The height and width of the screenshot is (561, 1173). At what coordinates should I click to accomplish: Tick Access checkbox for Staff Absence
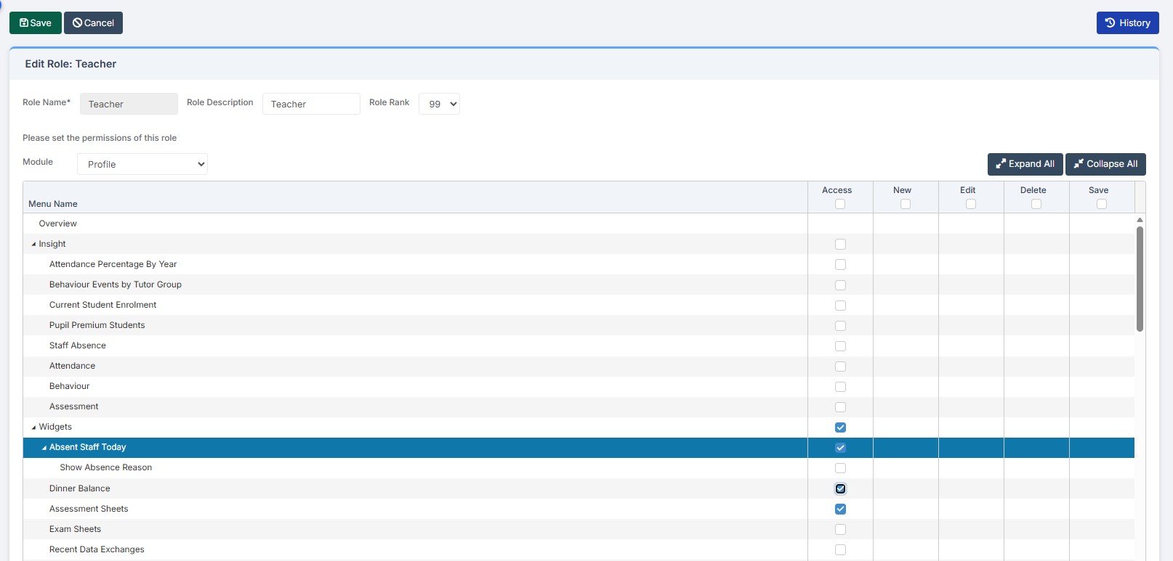[x=840, y=346]
